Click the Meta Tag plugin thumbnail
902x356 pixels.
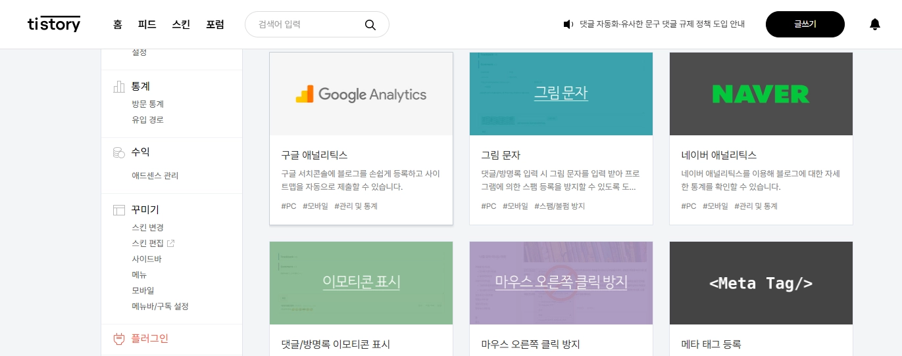[761, 283]
